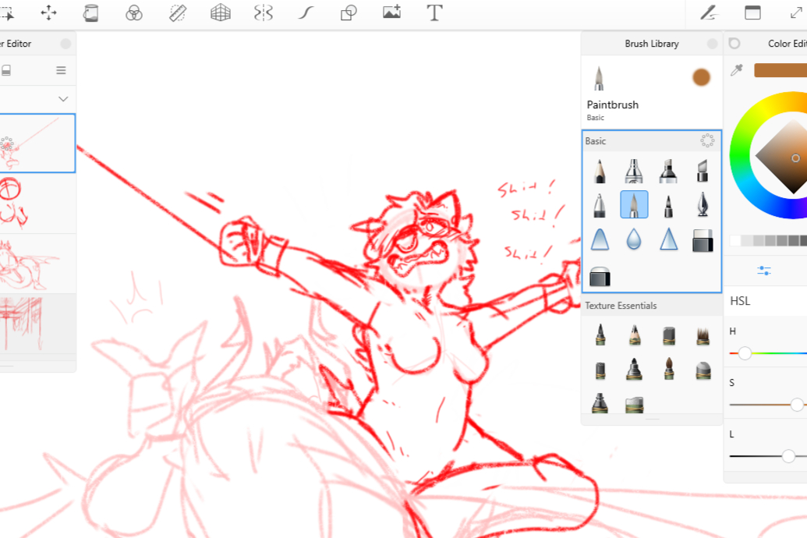Toggle the Symmetry tool
This screenshot has height=538, width=807.
tap(263, 12)
